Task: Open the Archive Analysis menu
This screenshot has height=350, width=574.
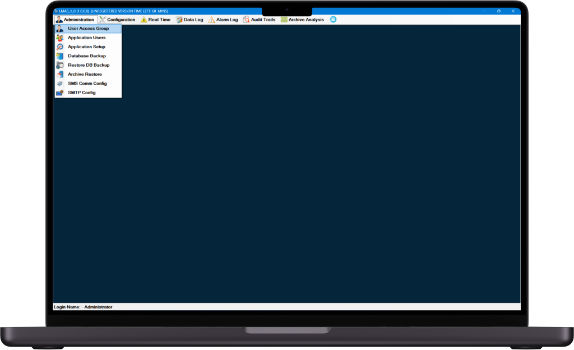Action: pos(302,20)
